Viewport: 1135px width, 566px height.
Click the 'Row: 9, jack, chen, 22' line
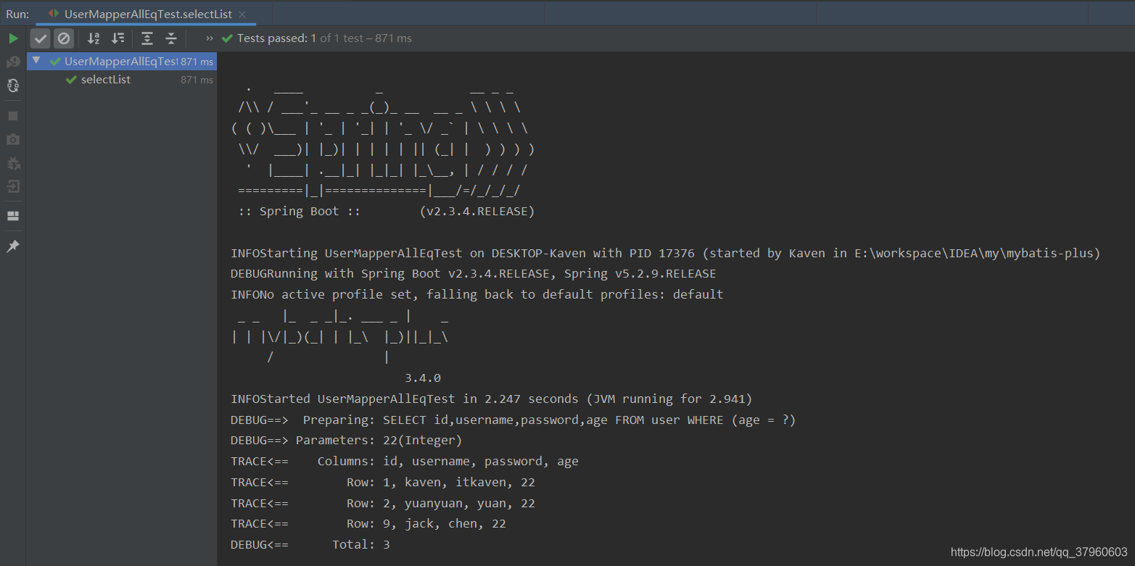coord(368,524)
